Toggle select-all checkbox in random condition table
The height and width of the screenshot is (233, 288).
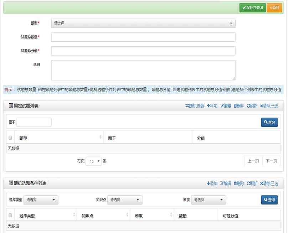click(10, 215)
